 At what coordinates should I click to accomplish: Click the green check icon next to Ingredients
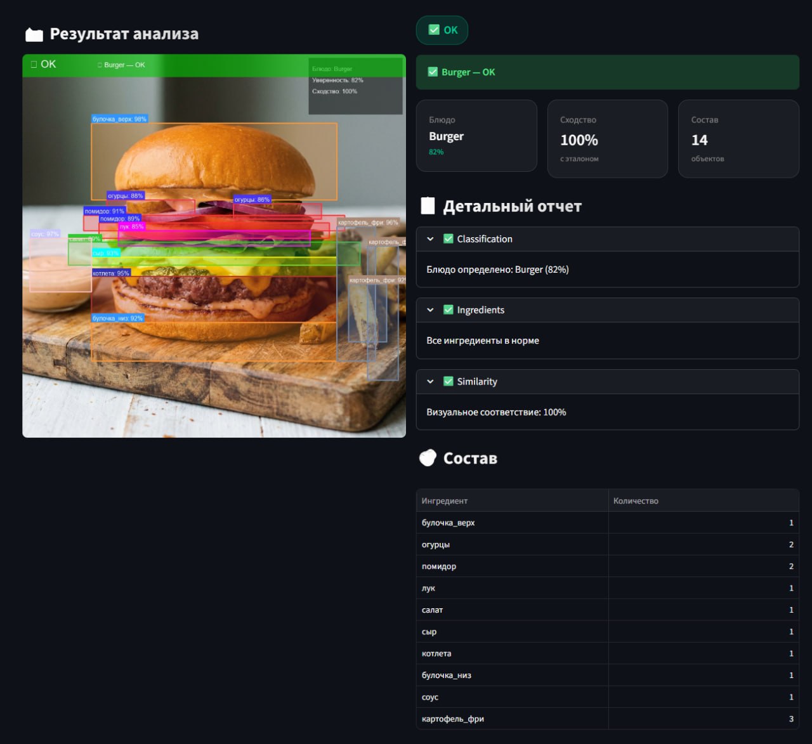(x=449, y=310)
